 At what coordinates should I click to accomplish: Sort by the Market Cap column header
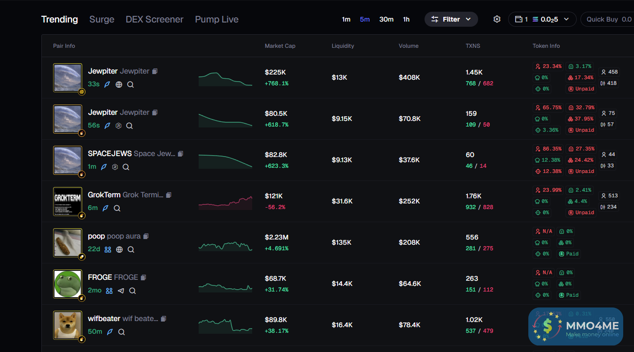point(280,46)
